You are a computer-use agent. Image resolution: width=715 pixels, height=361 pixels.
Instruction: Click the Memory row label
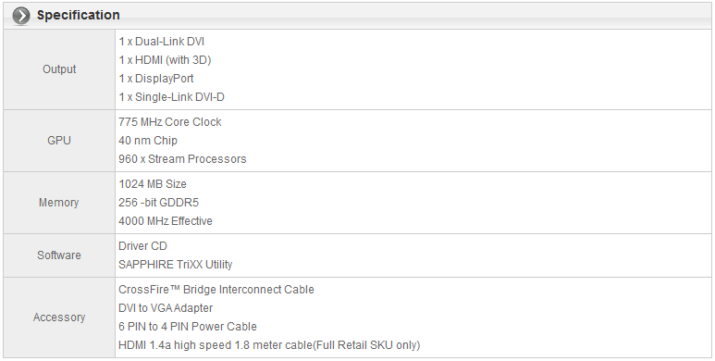click(x=59, y=203)
